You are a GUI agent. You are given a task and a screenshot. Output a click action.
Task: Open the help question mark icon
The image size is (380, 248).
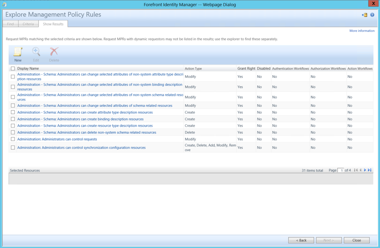coord(372,15)
